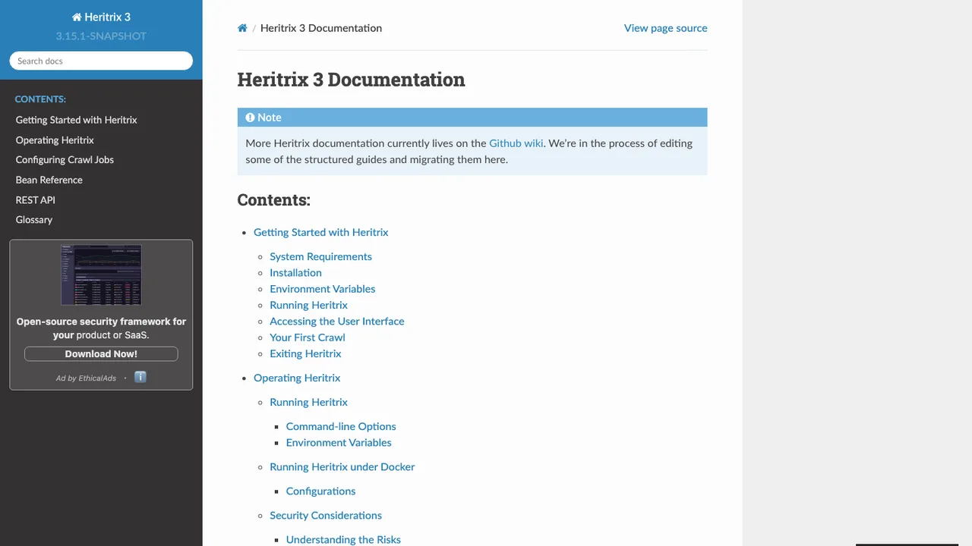This screenshot has width=972, height=546.
Task: Open the Installation link
Action: [x=295, y=273]
